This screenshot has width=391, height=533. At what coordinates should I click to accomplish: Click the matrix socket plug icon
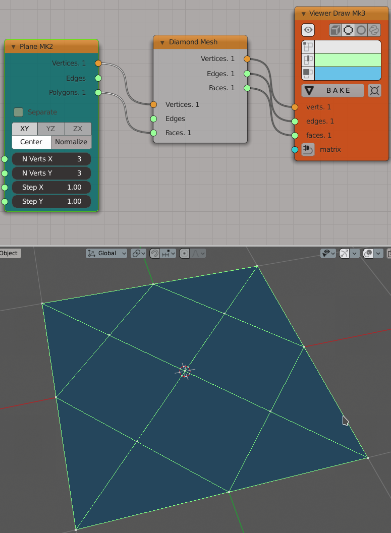pyautogui.click(x=308, y=150)
